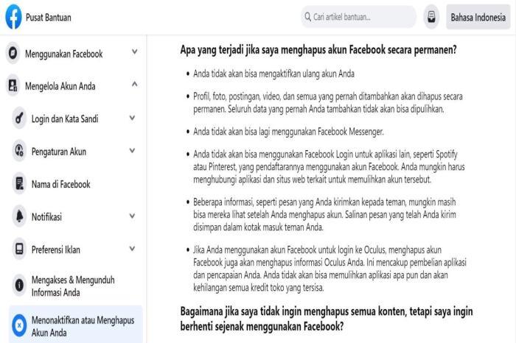Click the Pengaturan Akun gear-person icon
The width and height of the screenshot is (516, 343).
[19, 151]
